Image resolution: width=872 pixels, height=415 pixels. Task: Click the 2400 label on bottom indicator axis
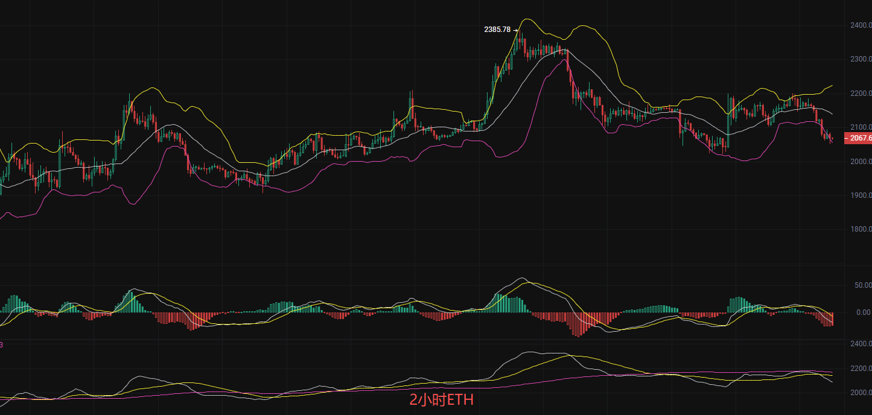[861, 343]
